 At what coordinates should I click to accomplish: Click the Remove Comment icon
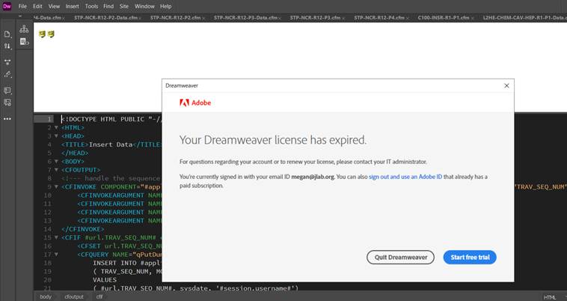pos(7,103)
